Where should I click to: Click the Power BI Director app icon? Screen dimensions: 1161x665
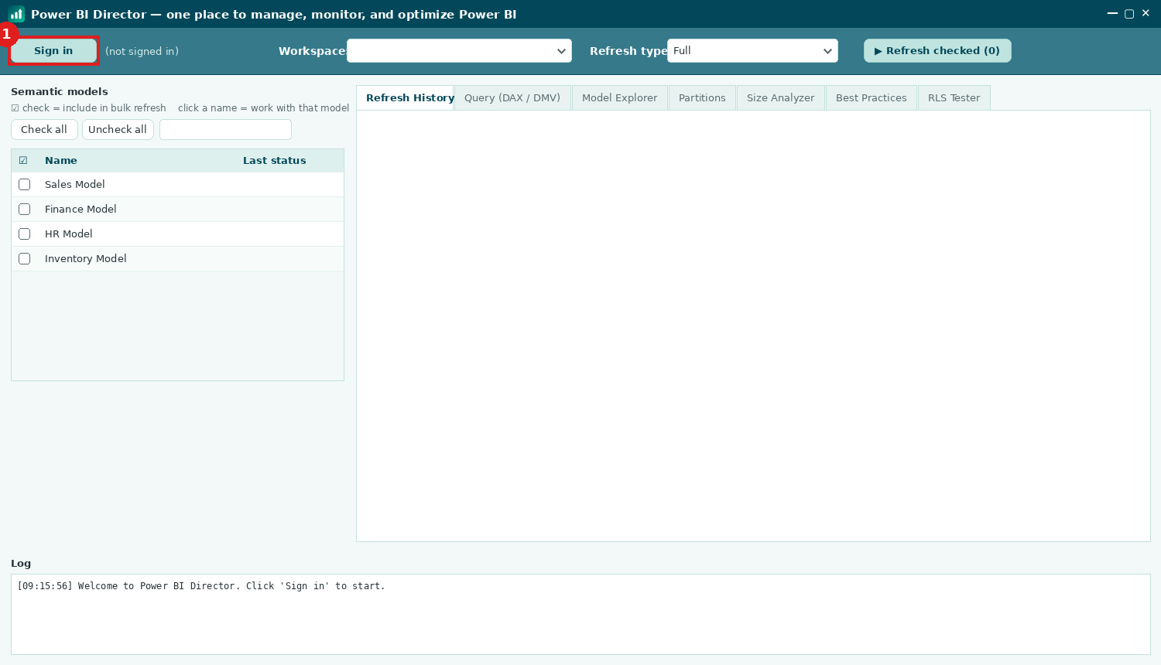click(x=16, y=14)
